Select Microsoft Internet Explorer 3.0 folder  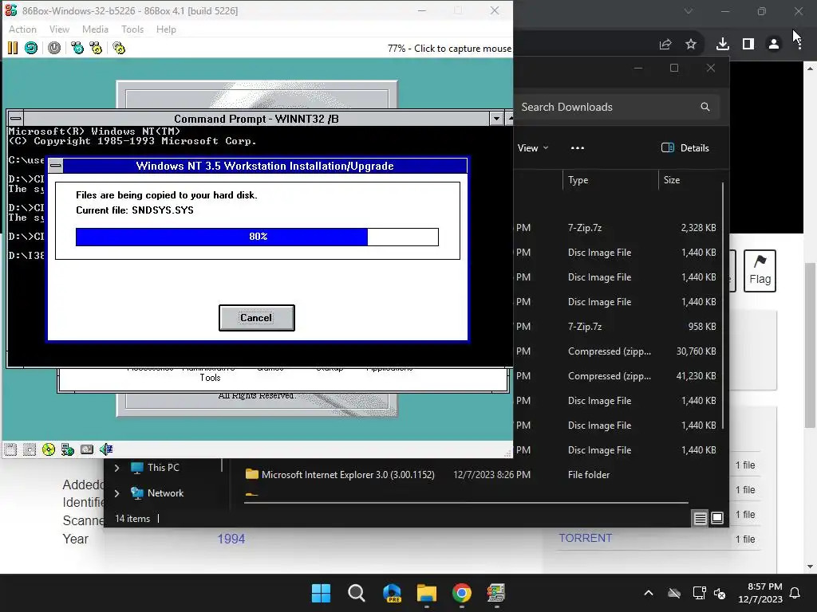click(348, 475)
